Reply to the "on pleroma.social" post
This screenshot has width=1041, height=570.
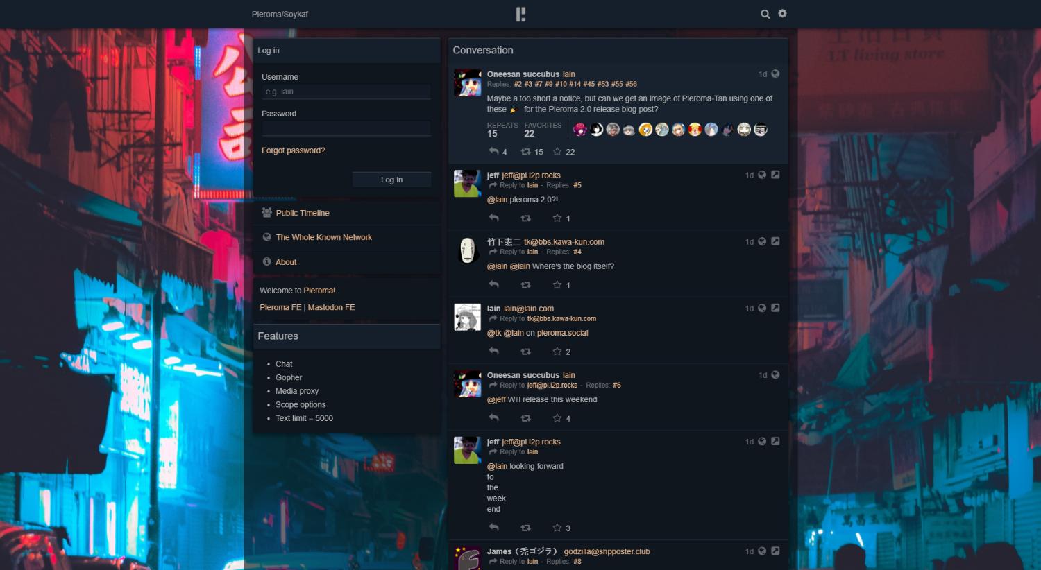coord(494,351)
